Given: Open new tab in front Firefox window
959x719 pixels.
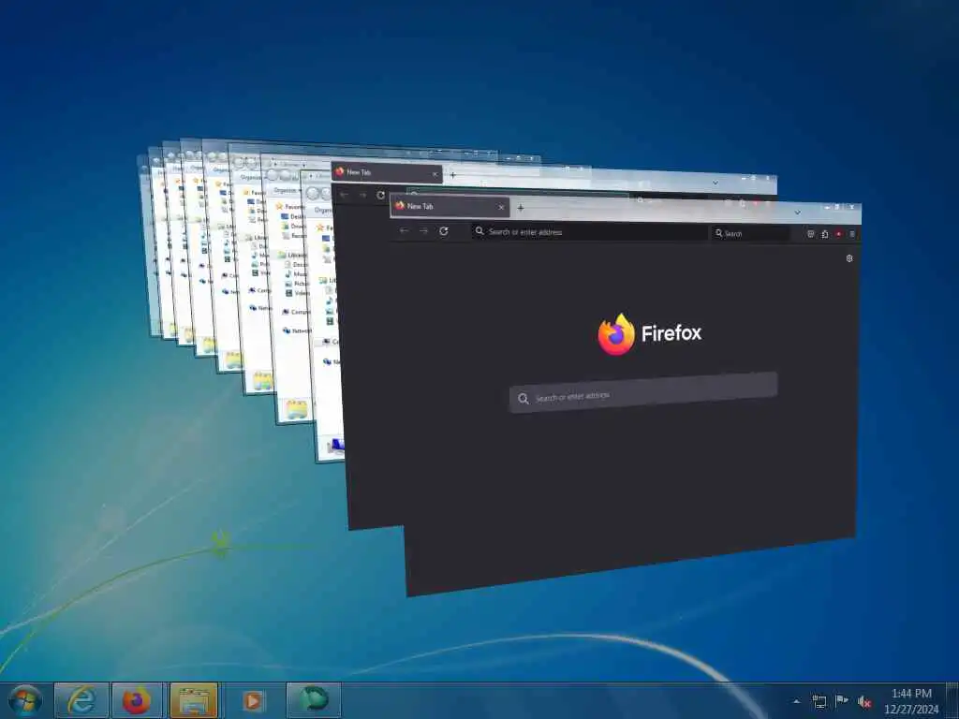Looking at the screenshot, I should [x=521, y=208].
